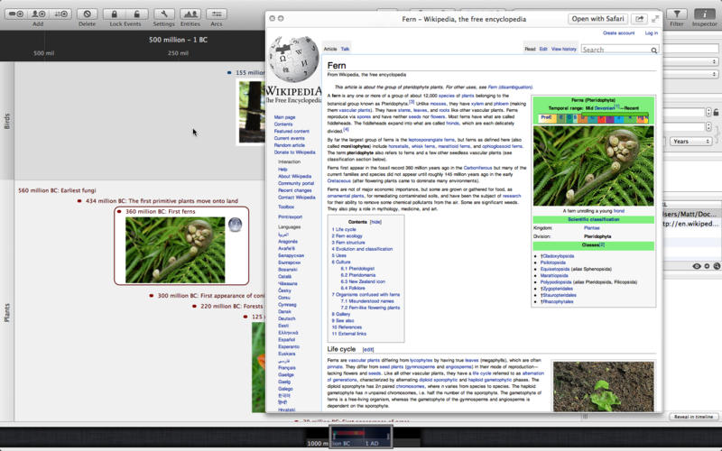The height and width of the screenshot is (451, 722).
Task: Toggle the Inspector panel button
Action: tap(705, 14)
